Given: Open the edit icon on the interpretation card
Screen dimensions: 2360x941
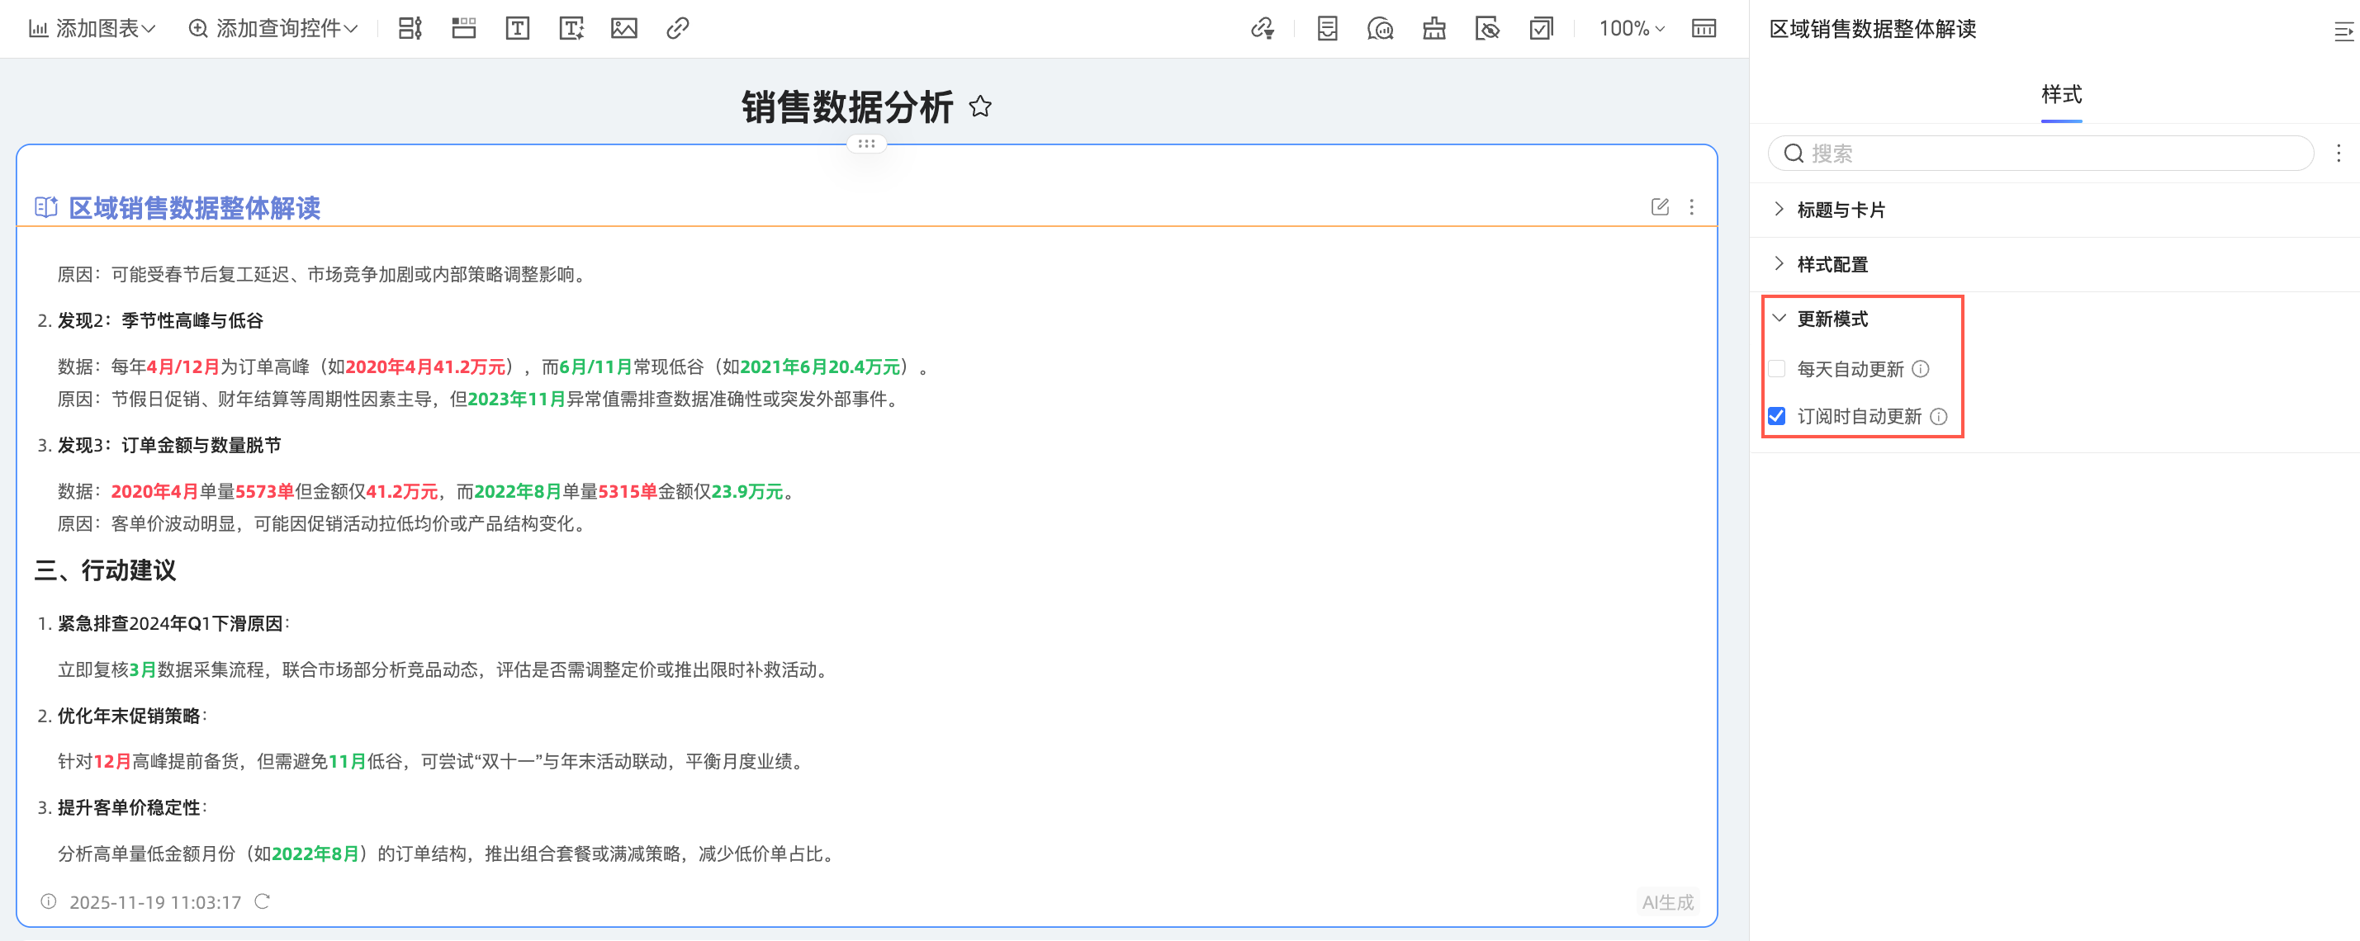Looking at the screenshot, I should (1660, 207).
